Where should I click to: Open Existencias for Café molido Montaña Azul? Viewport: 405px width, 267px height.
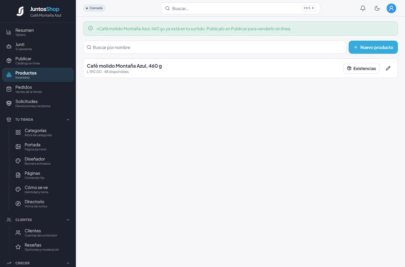(361, 68)
